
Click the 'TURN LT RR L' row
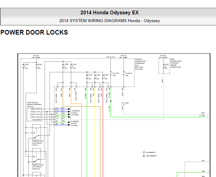point(36,109)
